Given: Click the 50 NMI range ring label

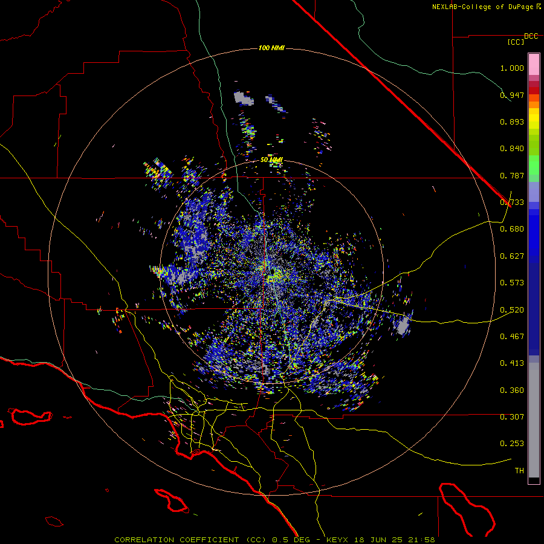Looking at the screenshot, I should [x=271, y=160].
